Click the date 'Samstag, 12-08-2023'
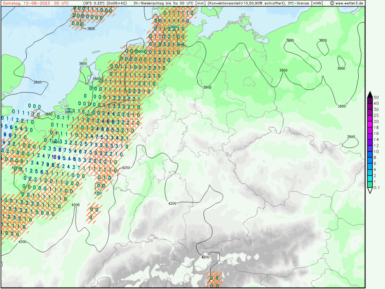385x289 pixels. click(26, 3)
